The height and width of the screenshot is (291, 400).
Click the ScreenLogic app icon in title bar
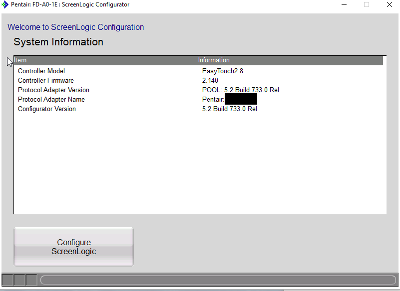5,4
